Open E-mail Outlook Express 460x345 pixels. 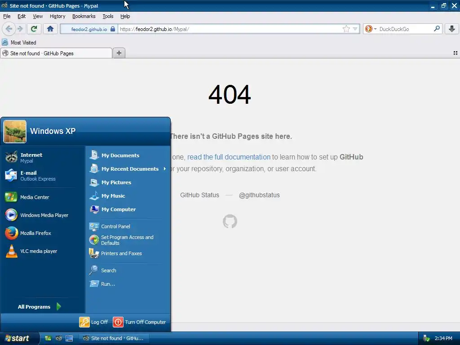tap(43, 176)
